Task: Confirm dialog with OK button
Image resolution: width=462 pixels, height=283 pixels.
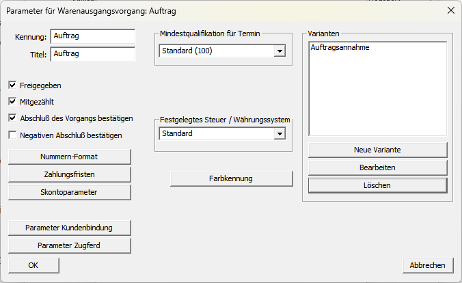Action: pos(33,265)
